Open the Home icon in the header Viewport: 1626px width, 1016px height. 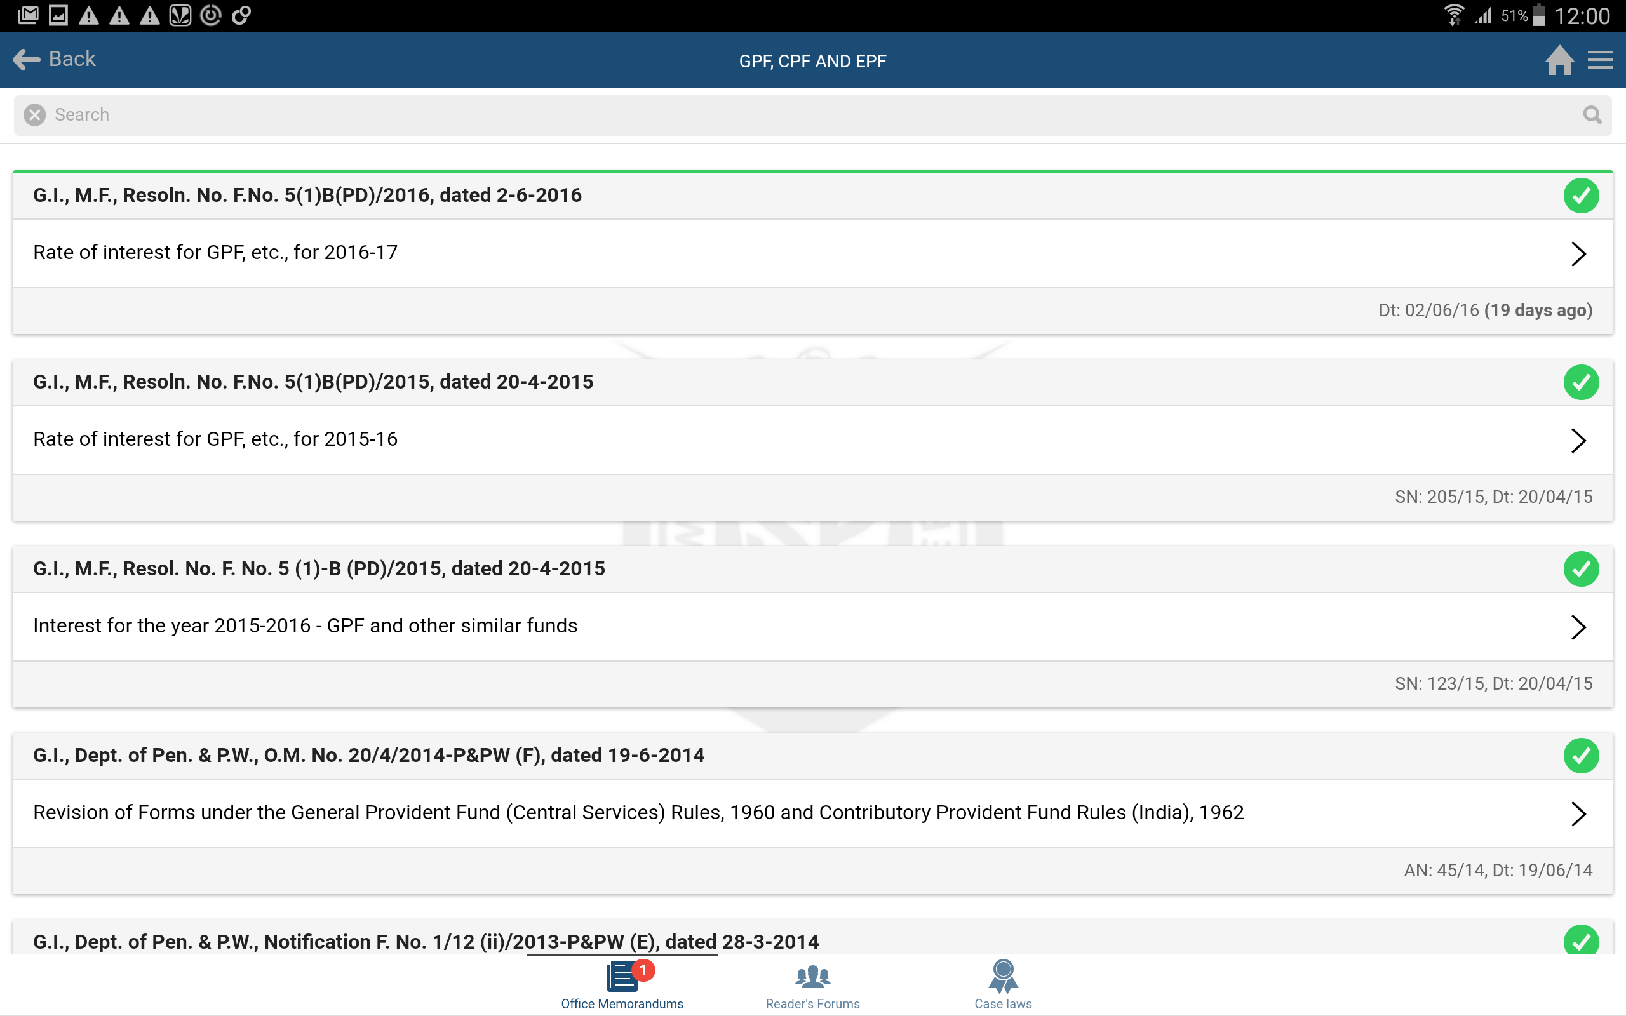1559,60
